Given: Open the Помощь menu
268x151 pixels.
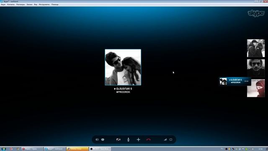Looking at the screenshot, I should click(55, 5).
